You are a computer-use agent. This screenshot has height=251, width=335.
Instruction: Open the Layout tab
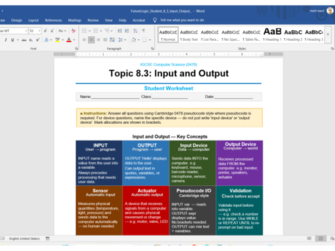pos(33,20)
